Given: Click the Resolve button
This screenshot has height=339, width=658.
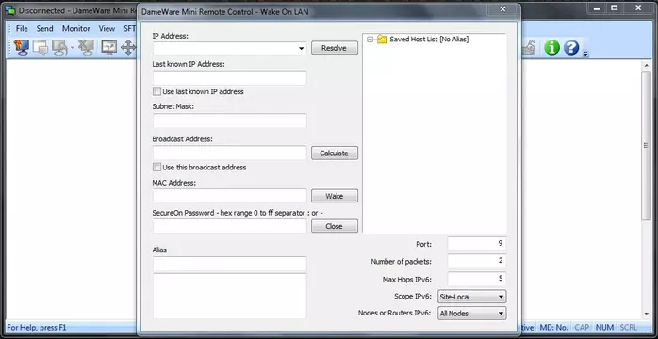Looking at the screenshot, I should tap(335, 48).
